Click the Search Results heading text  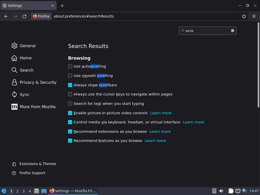pos(88,46)
